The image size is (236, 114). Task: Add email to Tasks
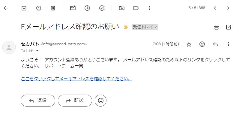pos(102,8)
